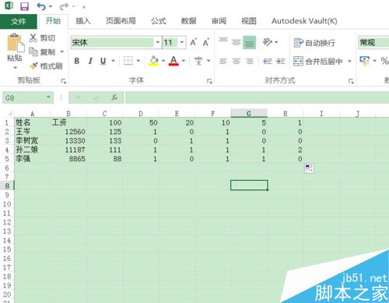Open the 常规 number format box
This screenshot has height=303, width=389.
[x=373, y=42]
